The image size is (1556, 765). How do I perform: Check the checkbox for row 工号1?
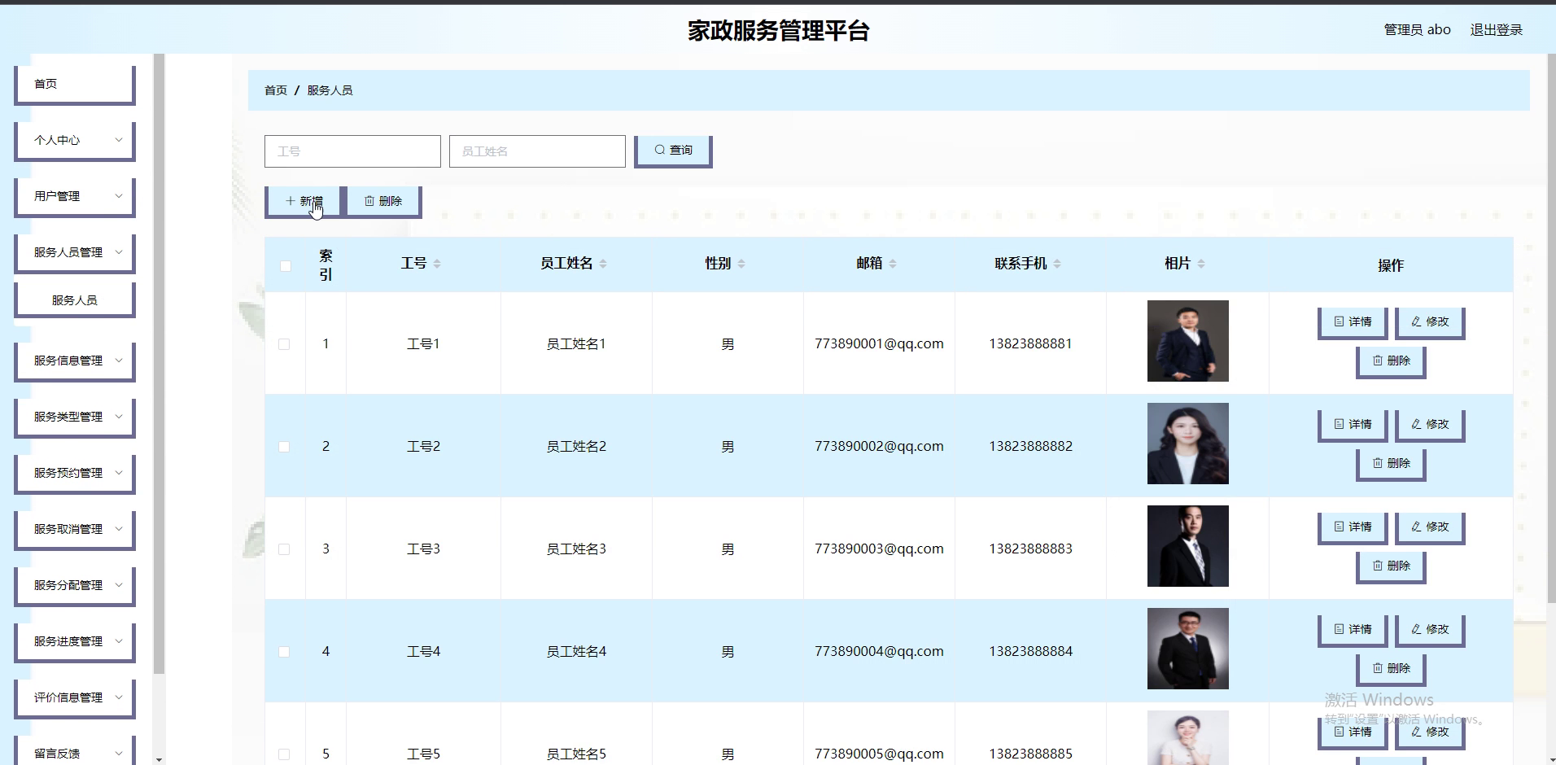click(284, 344)
